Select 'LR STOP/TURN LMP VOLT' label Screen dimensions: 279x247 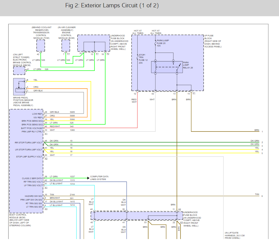point(28,150)
